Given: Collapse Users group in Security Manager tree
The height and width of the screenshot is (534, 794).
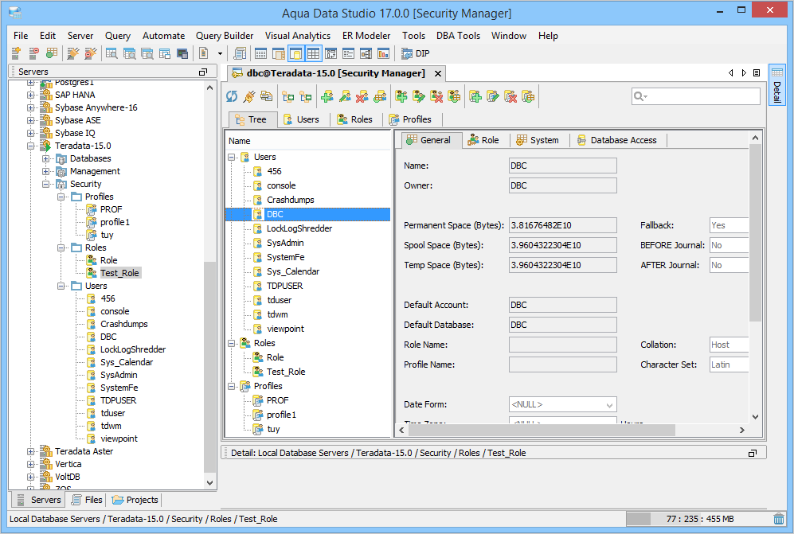Looking at the screenshot, I should click(232, 157).
